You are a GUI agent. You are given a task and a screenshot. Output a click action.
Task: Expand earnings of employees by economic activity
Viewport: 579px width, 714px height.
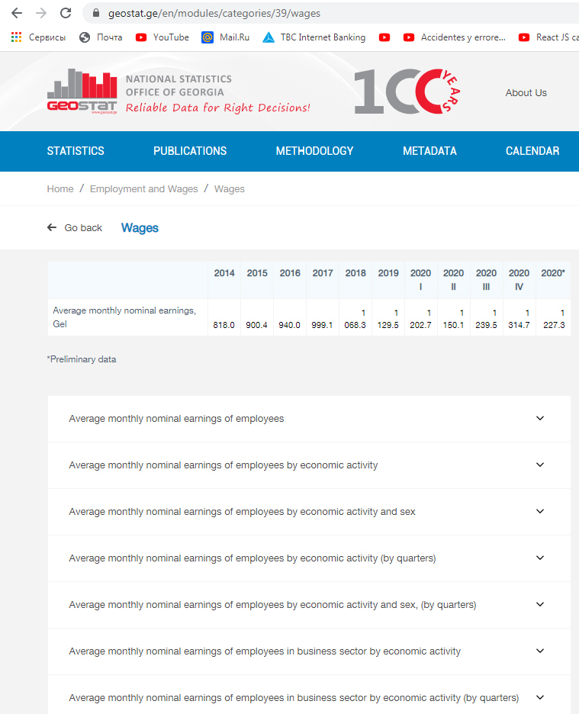coord(309,465)
